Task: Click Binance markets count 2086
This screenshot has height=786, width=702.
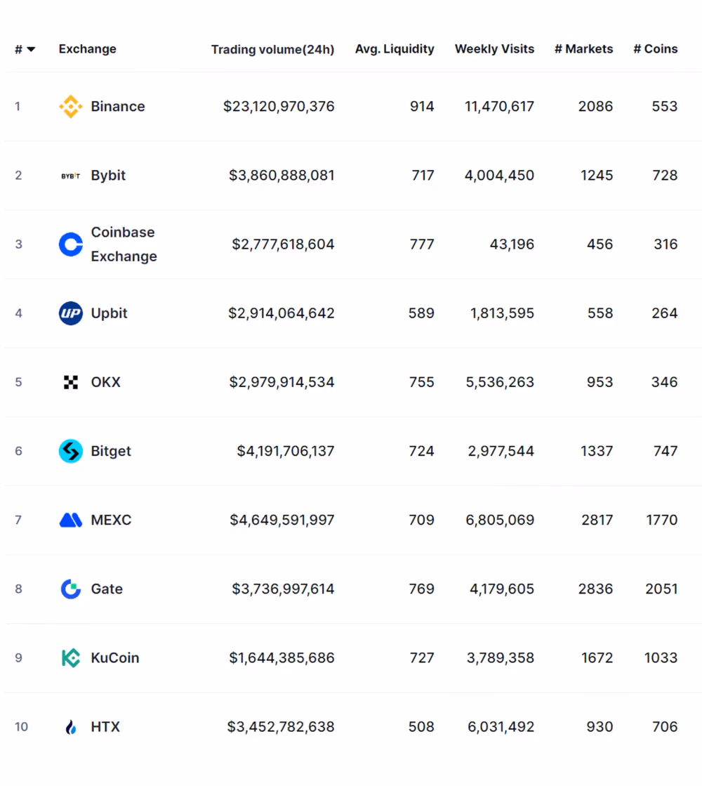Action: 596,106
